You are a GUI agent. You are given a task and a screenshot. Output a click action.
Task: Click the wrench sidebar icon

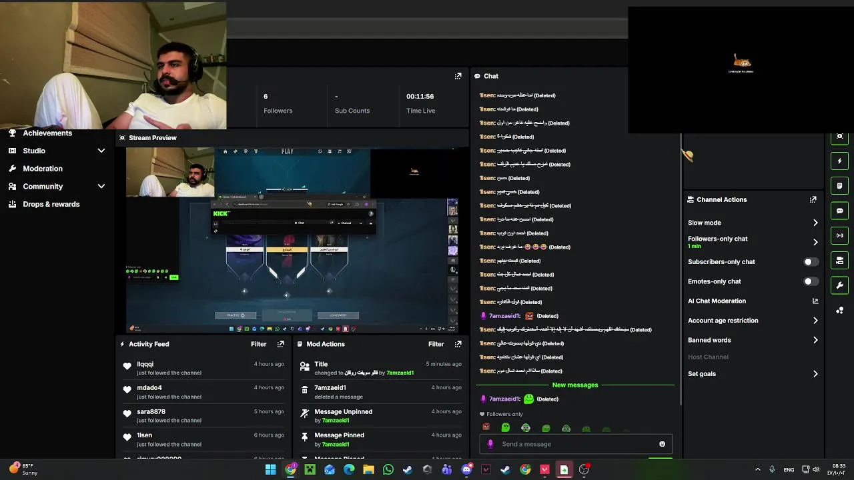(x=839, y=285)
